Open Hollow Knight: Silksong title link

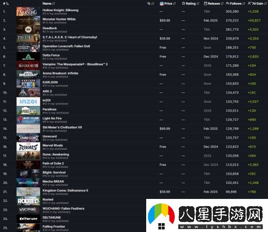[60, 10]
